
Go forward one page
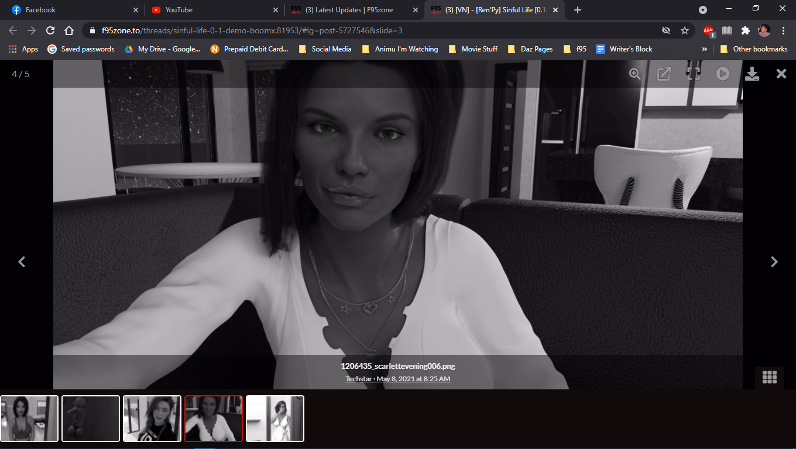32,30
